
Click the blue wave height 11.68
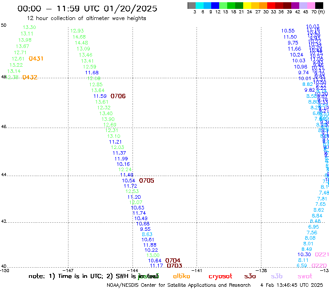click(x=92, y=72)
